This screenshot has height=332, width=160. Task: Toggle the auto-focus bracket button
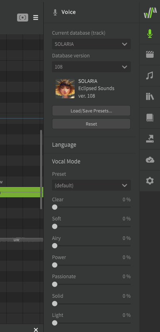23,18
